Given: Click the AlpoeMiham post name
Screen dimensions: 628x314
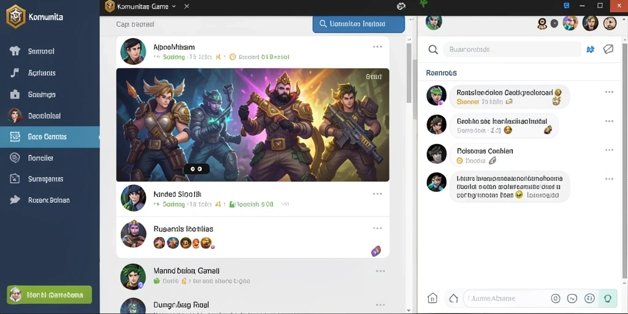Looking at the screenshot, I should [x=174, y=47].
